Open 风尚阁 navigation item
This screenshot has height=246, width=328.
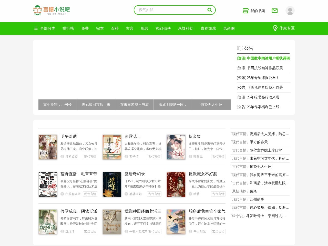(x=229, y=28)
